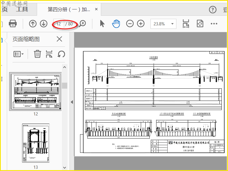This screenshot has width=228, height=171.
Task: Activate the Hand pan tool
Action: pos(116,24)
